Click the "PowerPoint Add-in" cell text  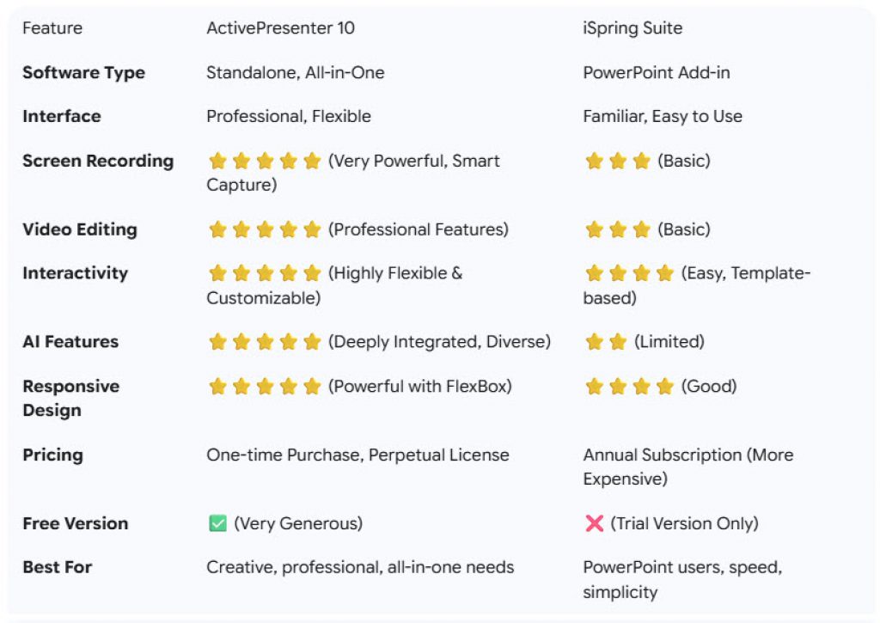[657, 72]
